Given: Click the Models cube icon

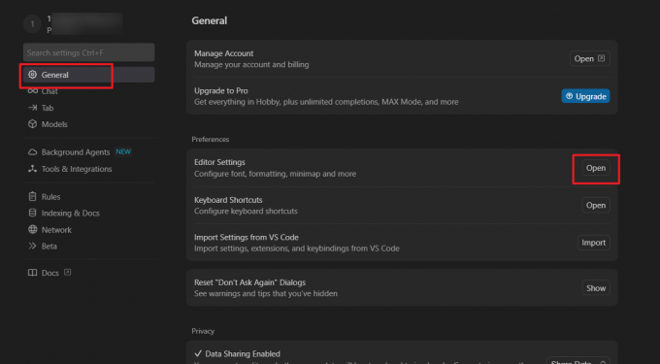Looking at the screenshot, I should click(32, 124).
